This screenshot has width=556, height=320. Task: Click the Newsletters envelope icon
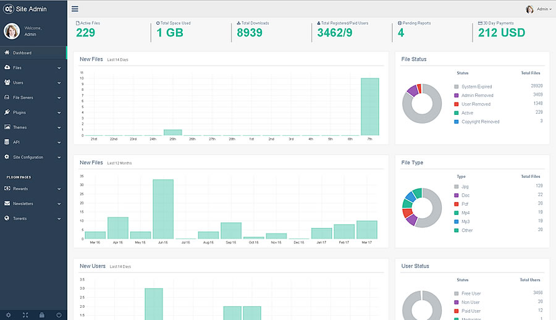[x=7, y=203]
